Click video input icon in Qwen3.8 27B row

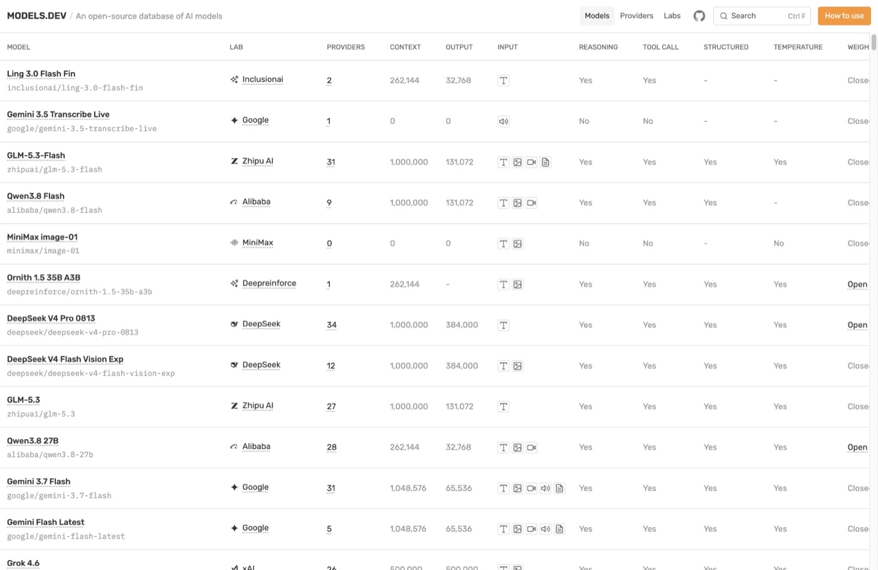[532, 447]
